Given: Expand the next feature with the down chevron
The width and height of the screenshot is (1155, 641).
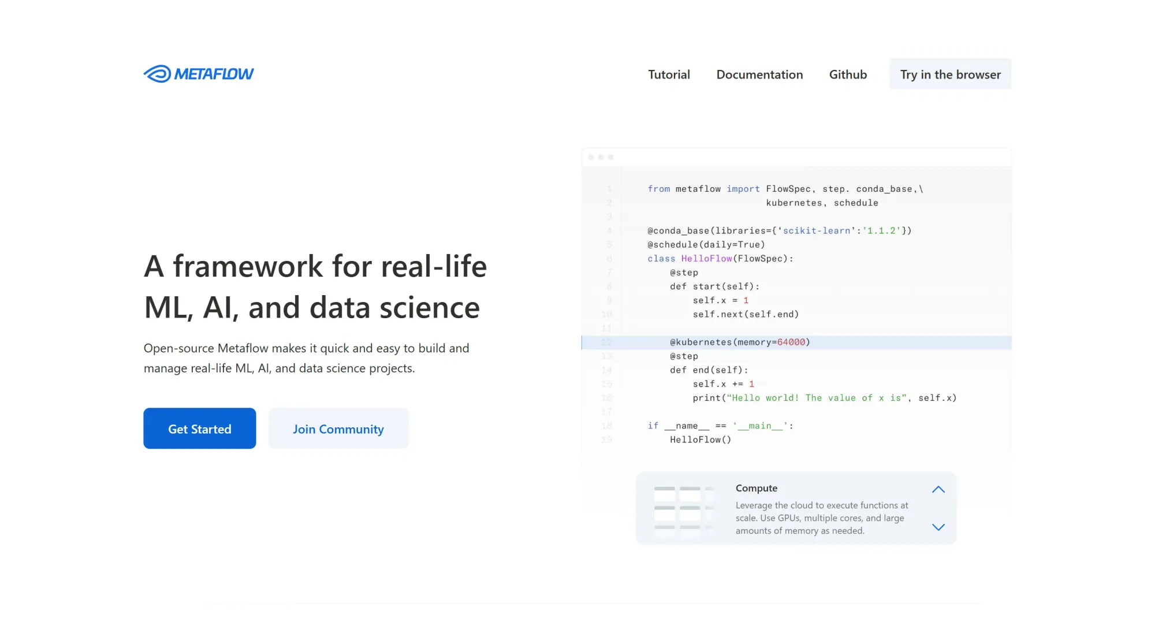Looking at the screenshot, I should (x=938, y=527).
